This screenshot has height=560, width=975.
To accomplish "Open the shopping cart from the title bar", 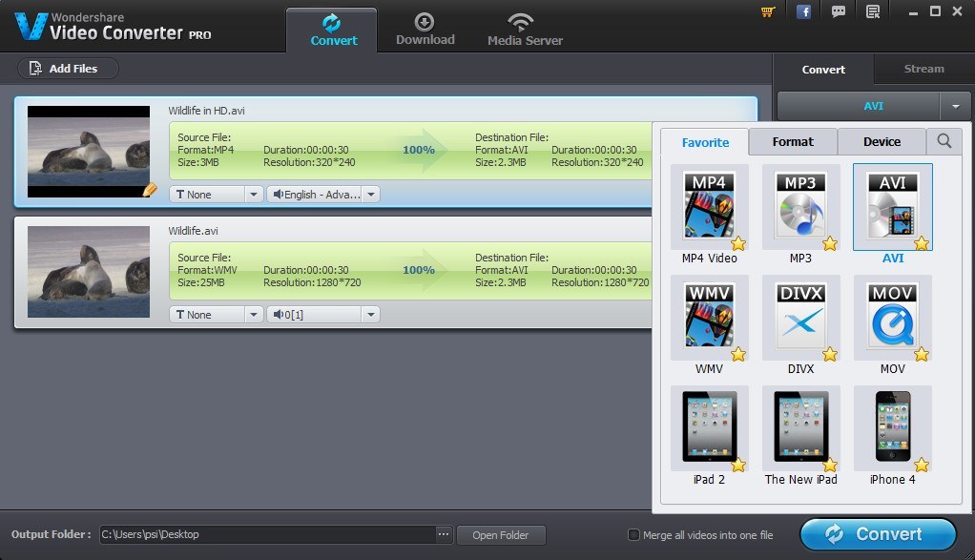I will point(766,11).
